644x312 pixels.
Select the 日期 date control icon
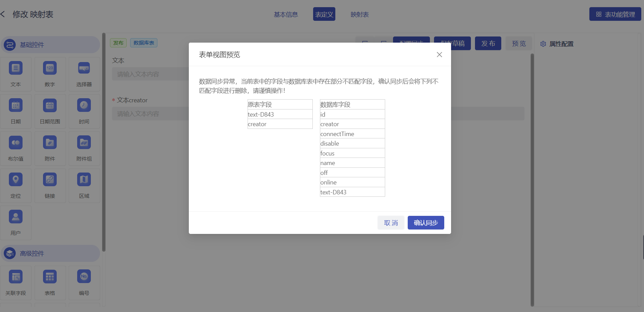(16, 105)
